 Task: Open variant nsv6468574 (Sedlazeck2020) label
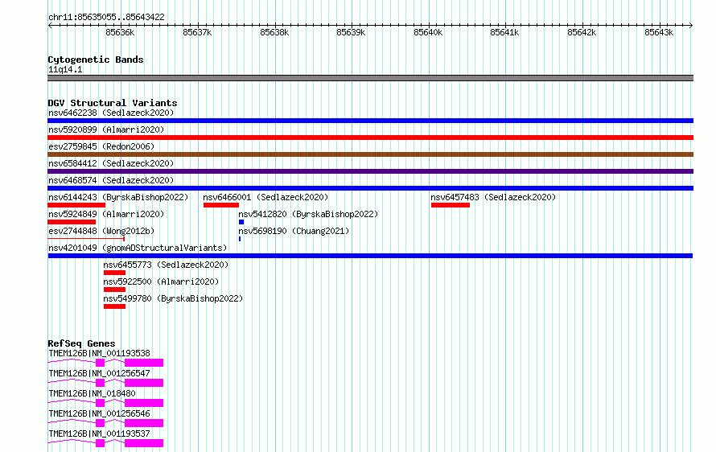111,180
